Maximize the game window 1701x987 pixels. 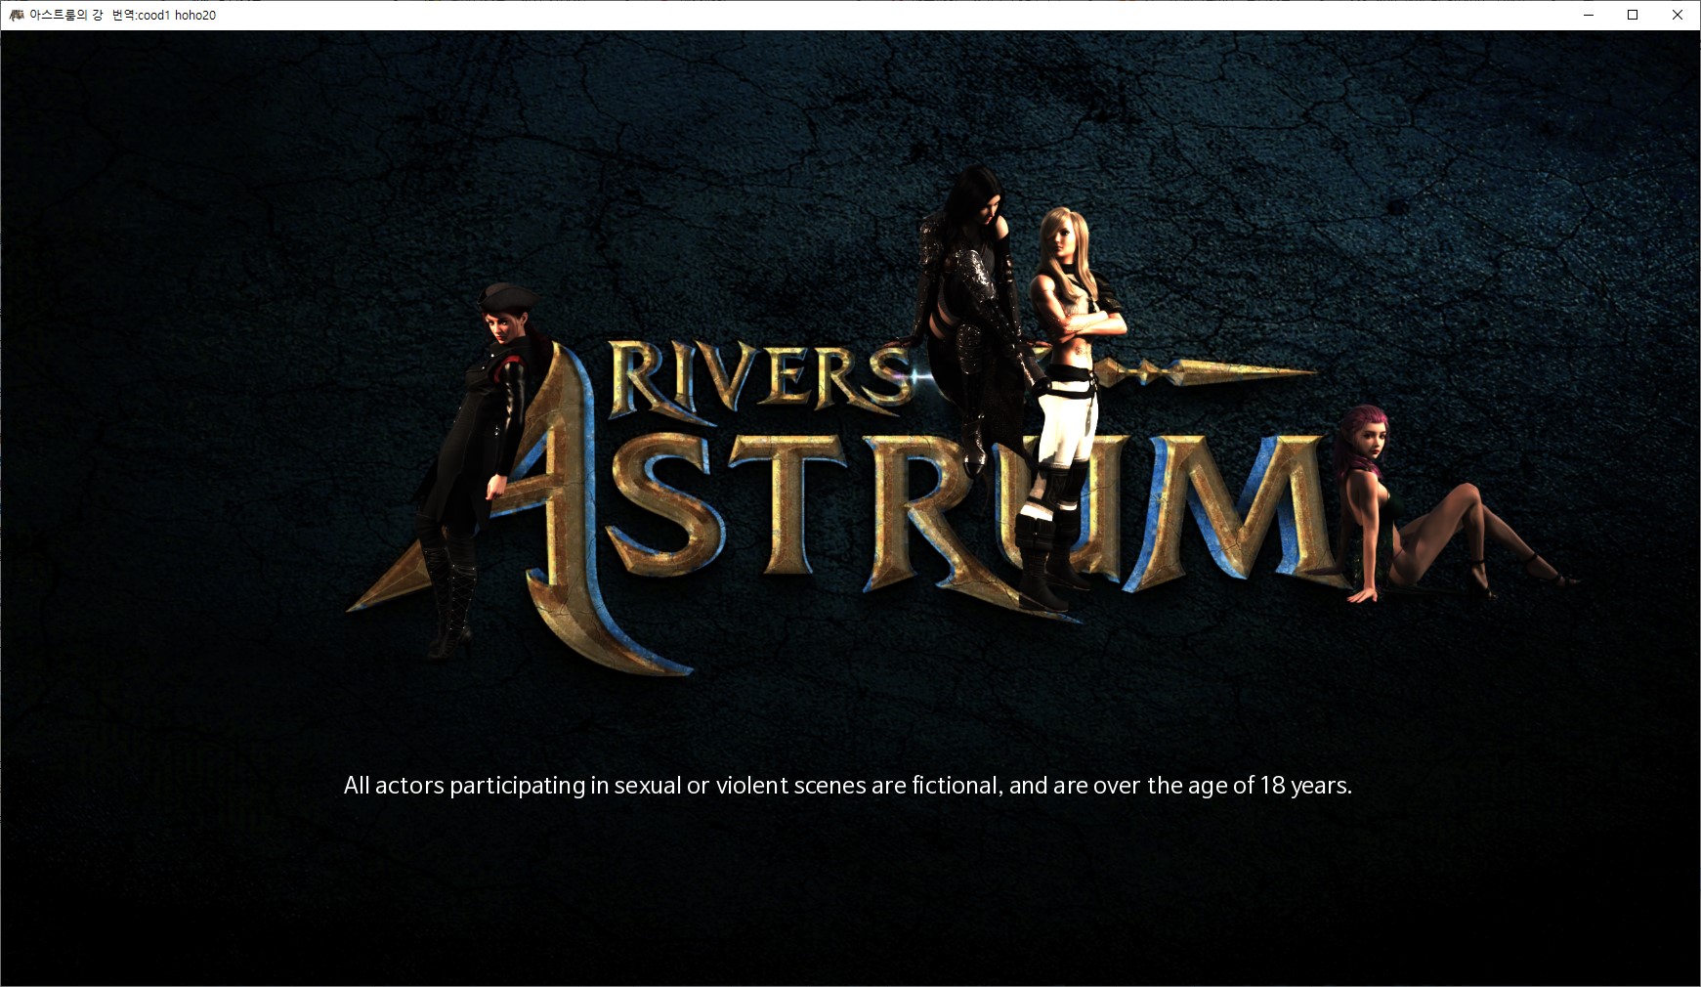point(1633,15)
